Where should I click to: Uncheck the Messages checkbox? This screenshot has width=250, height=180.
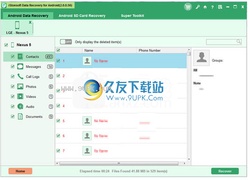pos(13,67)
